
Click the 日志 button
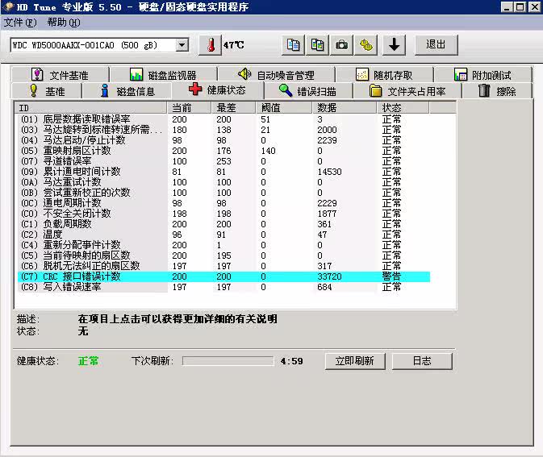tap(422, 361)
